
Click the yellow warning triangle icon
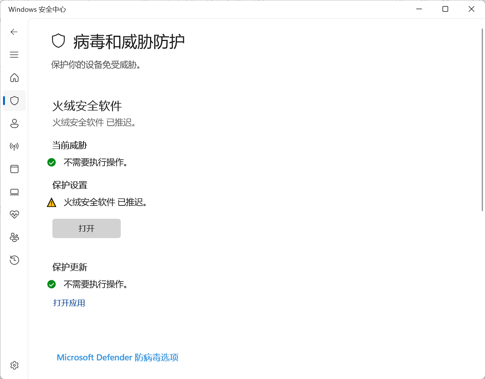coord(52,202)
